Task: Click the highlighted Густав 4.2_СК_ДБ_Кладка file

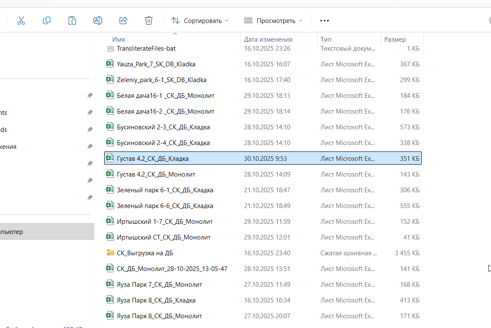Action: [x=263, y=159]
